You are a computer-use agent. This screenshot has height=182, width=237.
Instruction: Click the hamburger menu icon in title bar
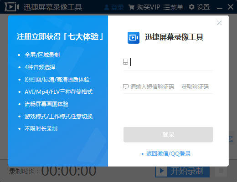point(166,7)
